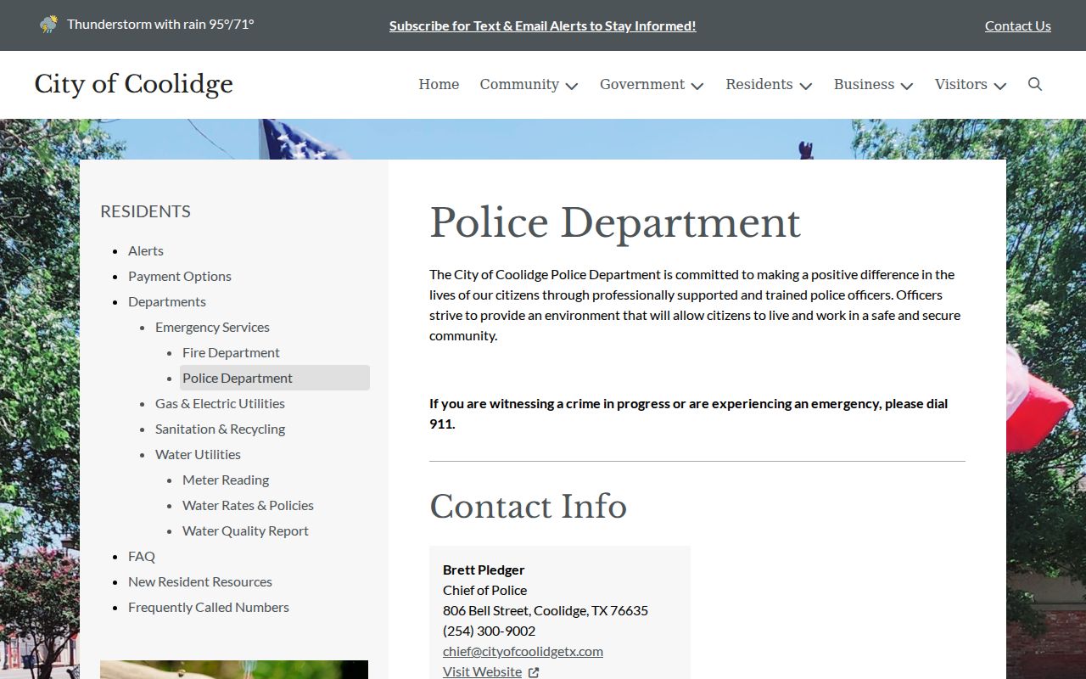Click the thunderstorm weather icon

(49, 25)
